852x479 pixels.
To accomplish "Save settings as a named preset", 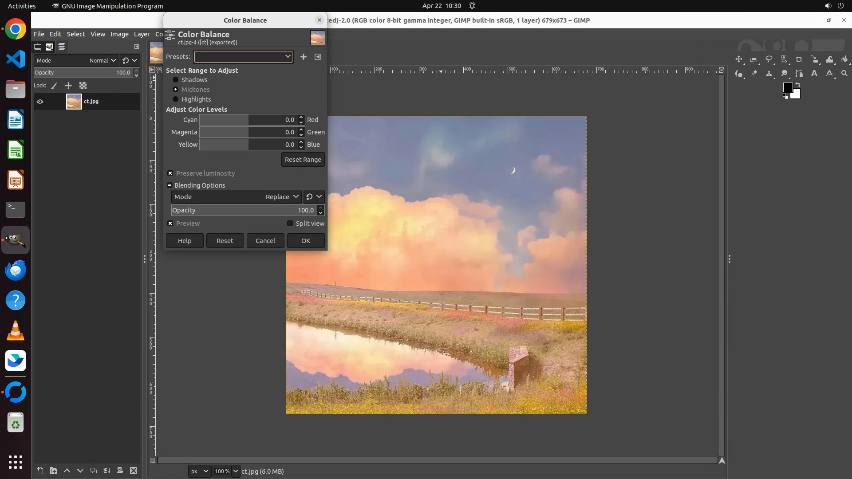I will pyautogui.click(x=304, y=57).
